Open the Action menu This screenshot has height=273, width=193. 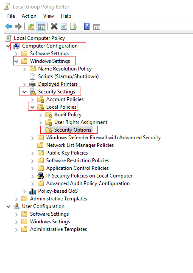click(x=29, y=16)
